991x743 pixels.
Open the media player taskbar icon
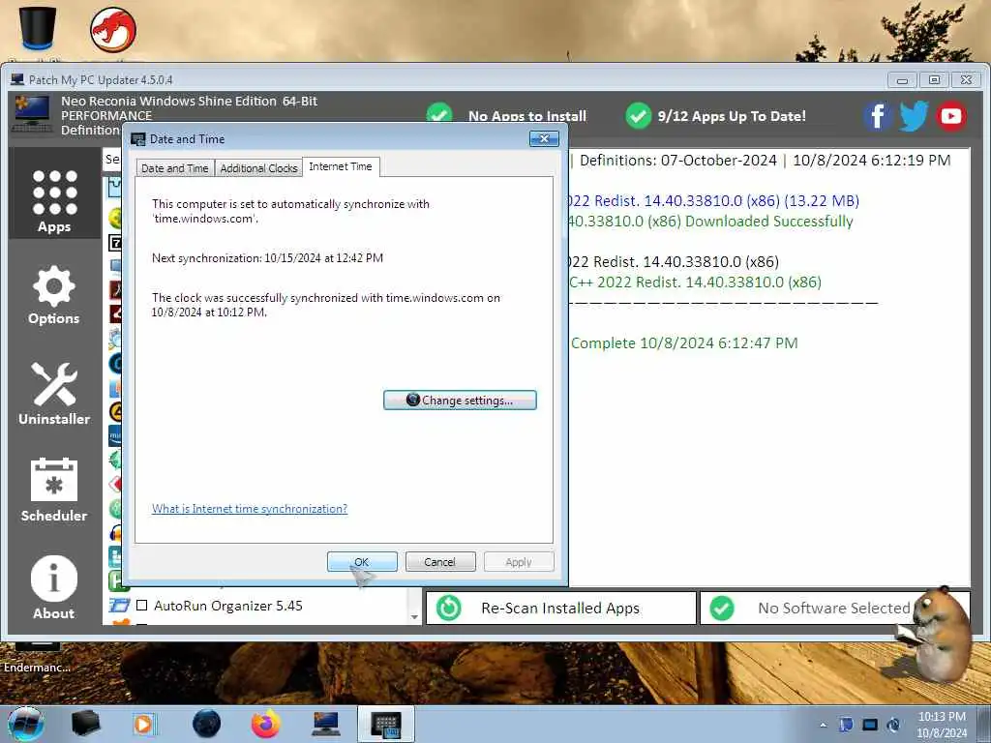tap(144, 724)
